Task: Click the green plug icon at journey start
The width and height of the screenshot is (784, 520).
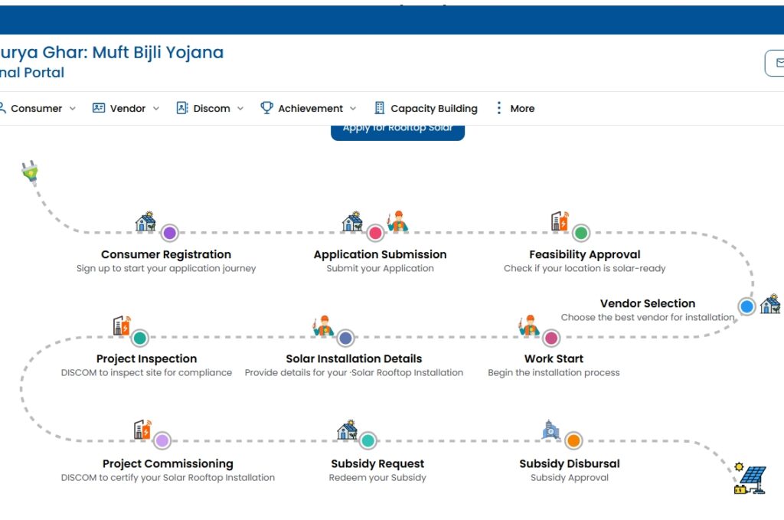Action: pyautogui.click(x=31, y=172)
